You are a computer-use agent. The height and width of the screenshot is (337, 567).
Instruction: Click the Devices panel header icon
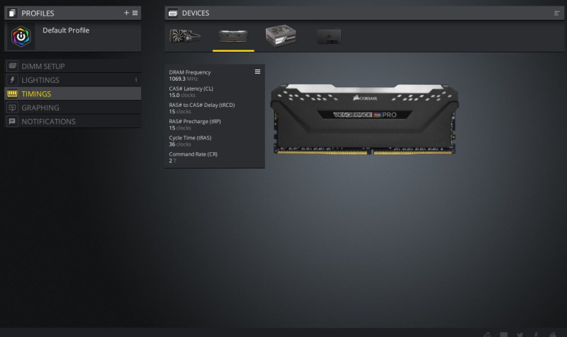(173, 13)
